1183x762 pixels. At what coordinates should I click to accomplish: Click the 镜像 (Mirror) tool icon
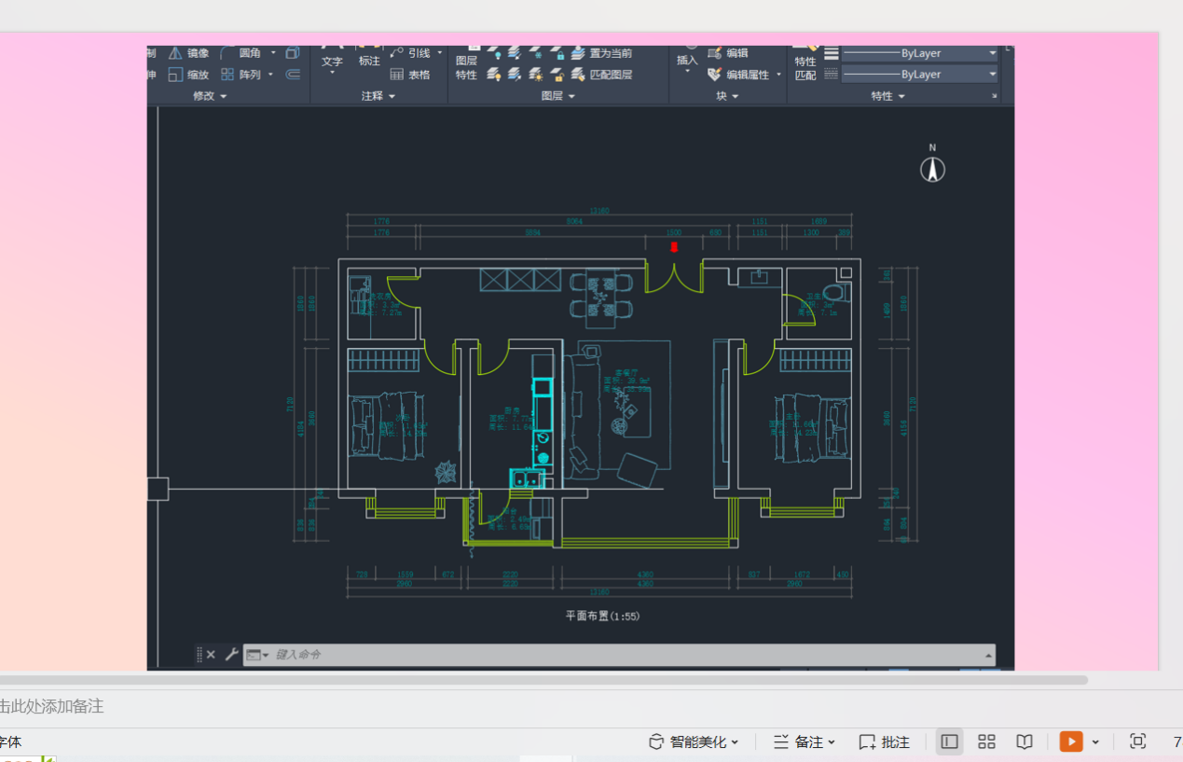coord(175,53)
